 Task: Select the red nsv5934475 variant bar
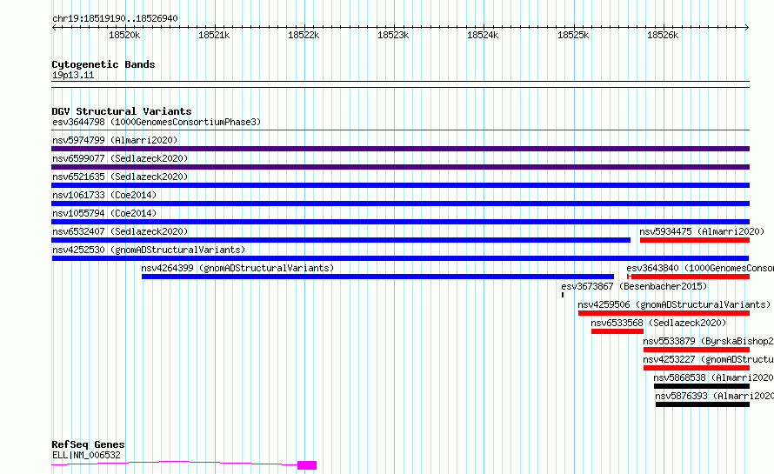[695, 240]
